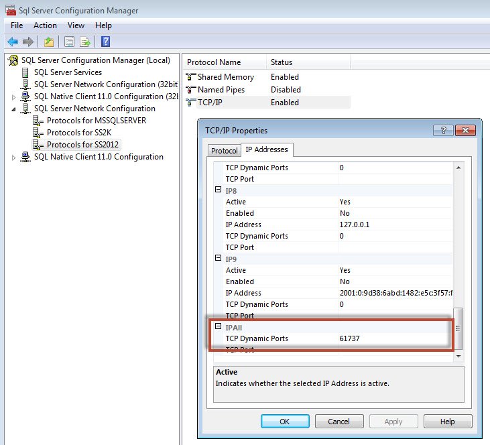Click the Protocol Name column header
Image resolution: width=490 pixels, height=445 pixels.
pyautogui.click(x=225, y=62)
